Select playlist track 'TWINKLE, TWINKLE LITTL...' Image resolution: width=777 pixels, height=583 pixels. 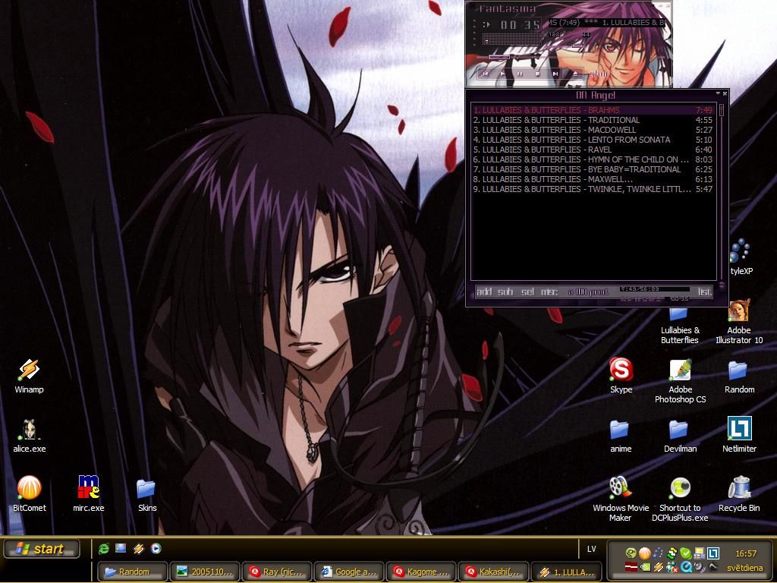point(593,189)
